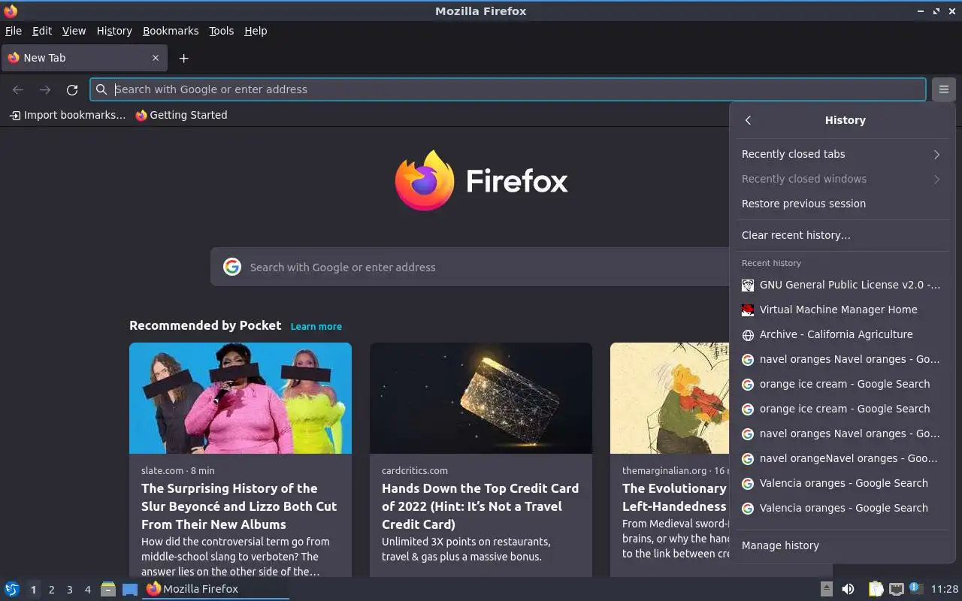
Task: Open Getting Started bookmark
Action: [181, 115]
